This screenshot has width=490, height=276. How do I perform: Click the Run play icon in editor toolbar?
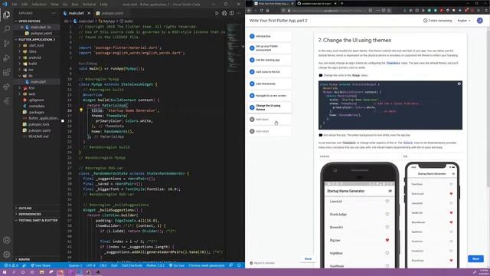(217, 13)
